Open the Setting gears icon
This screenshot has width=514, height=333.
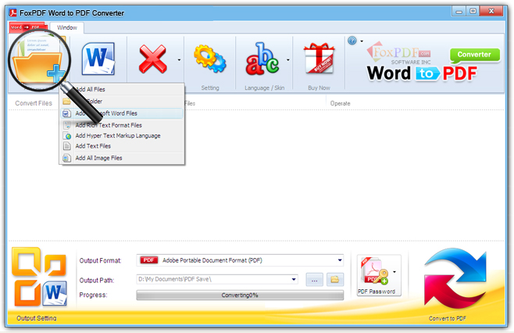tap(210, 59)
